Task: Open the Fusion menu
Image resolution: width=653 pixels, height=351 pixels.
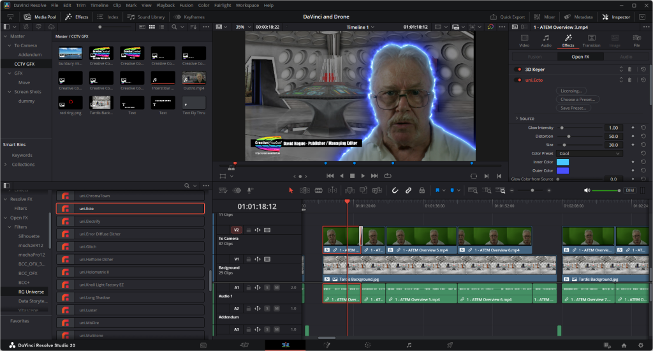Action: click(186, 5)
